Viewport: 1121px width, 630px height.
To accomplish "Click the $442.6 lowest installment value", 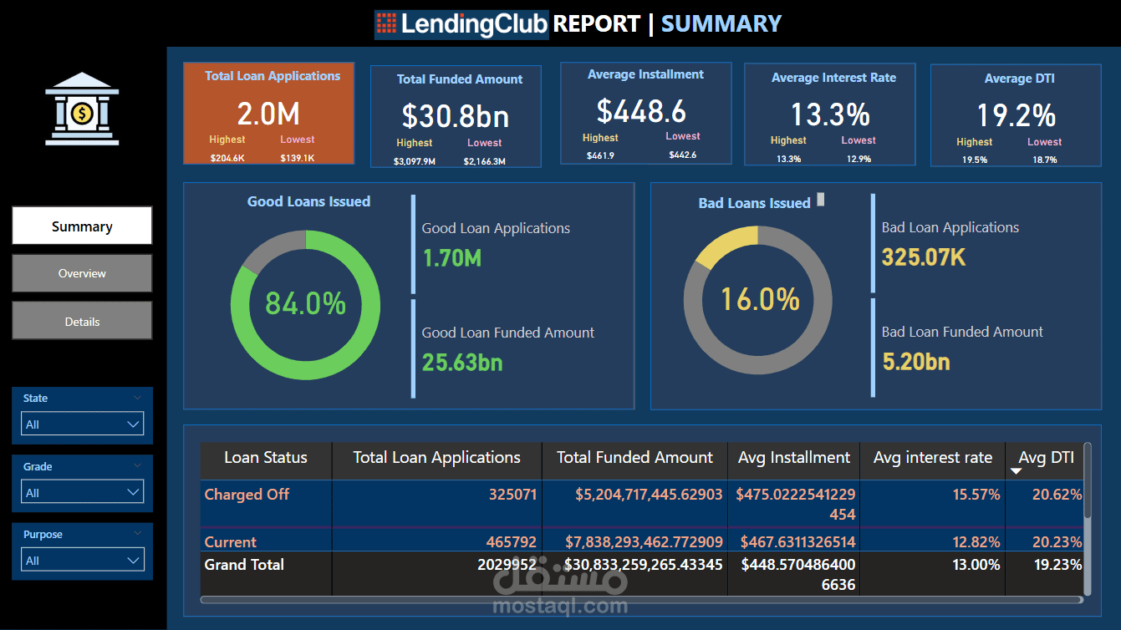I will click(x=682, y=155).
